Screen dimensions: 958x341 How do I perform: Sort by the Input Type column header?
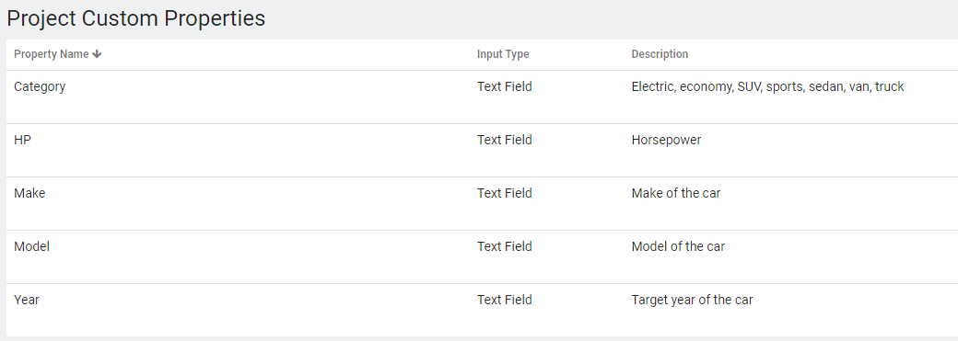(x=503, y=54)
